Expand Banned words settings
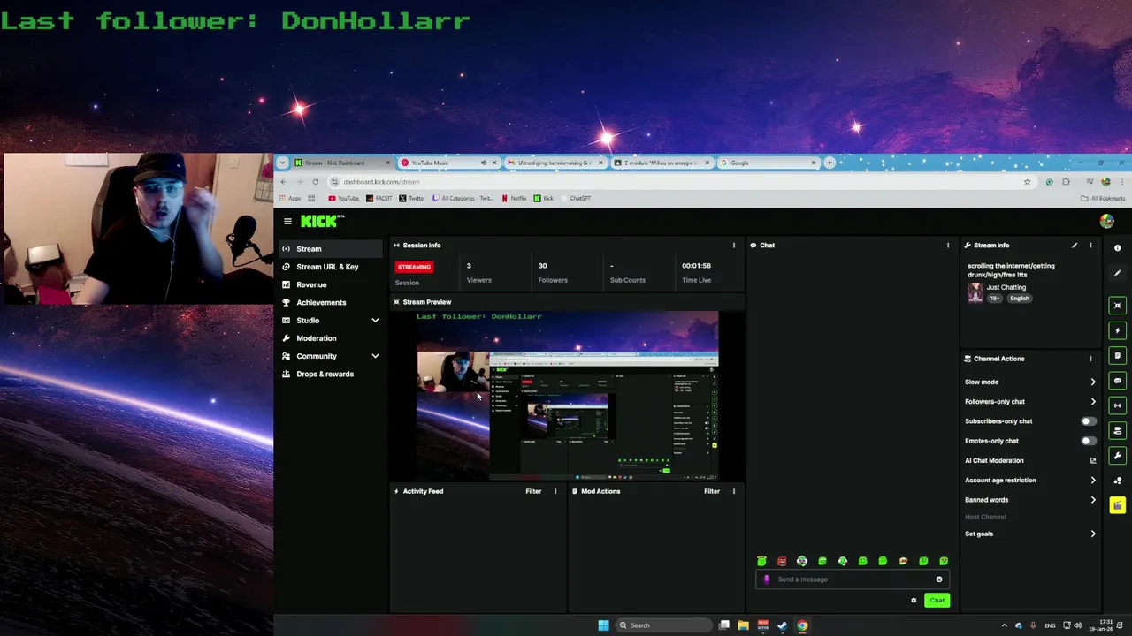 [x=1093, y=500]
